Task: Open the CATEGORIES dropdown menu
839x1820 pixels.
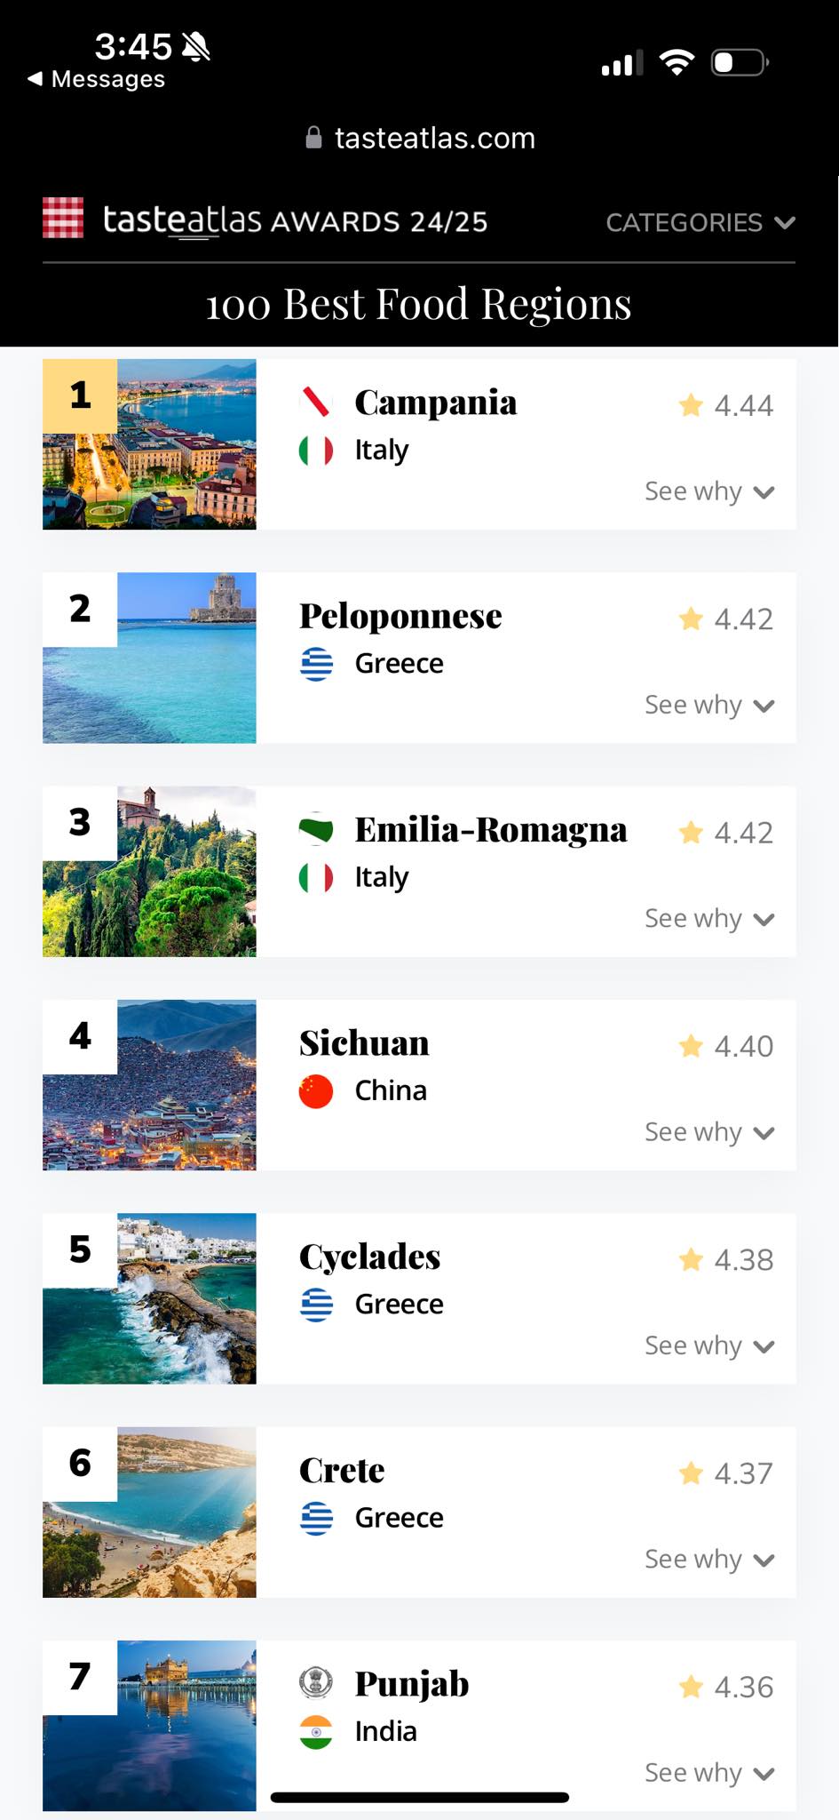Action: tap(700, 222)
